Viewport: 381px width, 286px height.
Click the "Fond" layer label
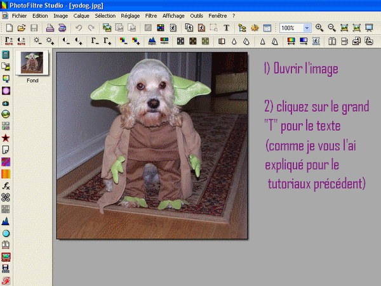click(32, 81)
